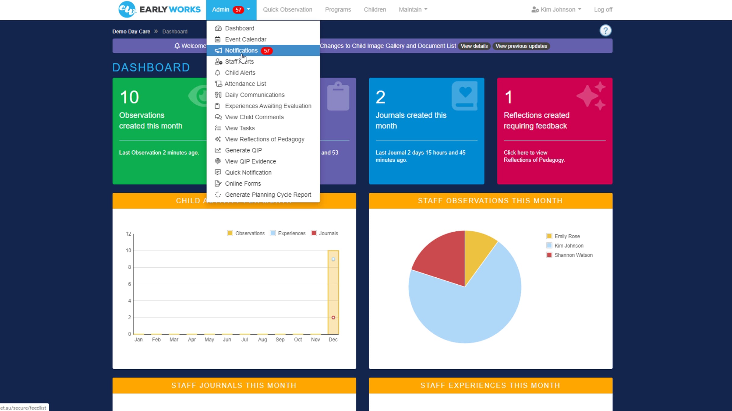Viewport: 732px width, 411px height.
Task: Click the View previous updates button
Action: (521, 46)
